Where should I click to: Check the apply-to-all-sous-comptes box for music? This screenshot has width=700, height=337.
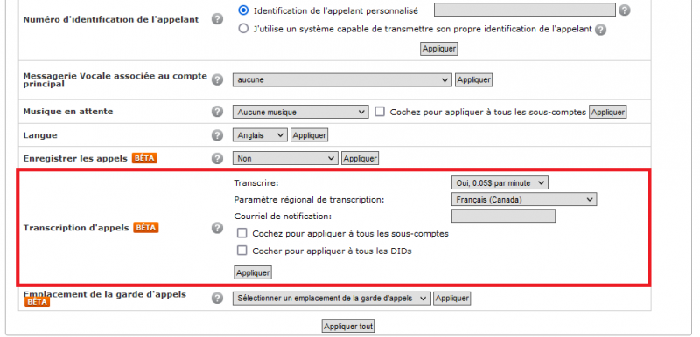[x=380, y=112]
